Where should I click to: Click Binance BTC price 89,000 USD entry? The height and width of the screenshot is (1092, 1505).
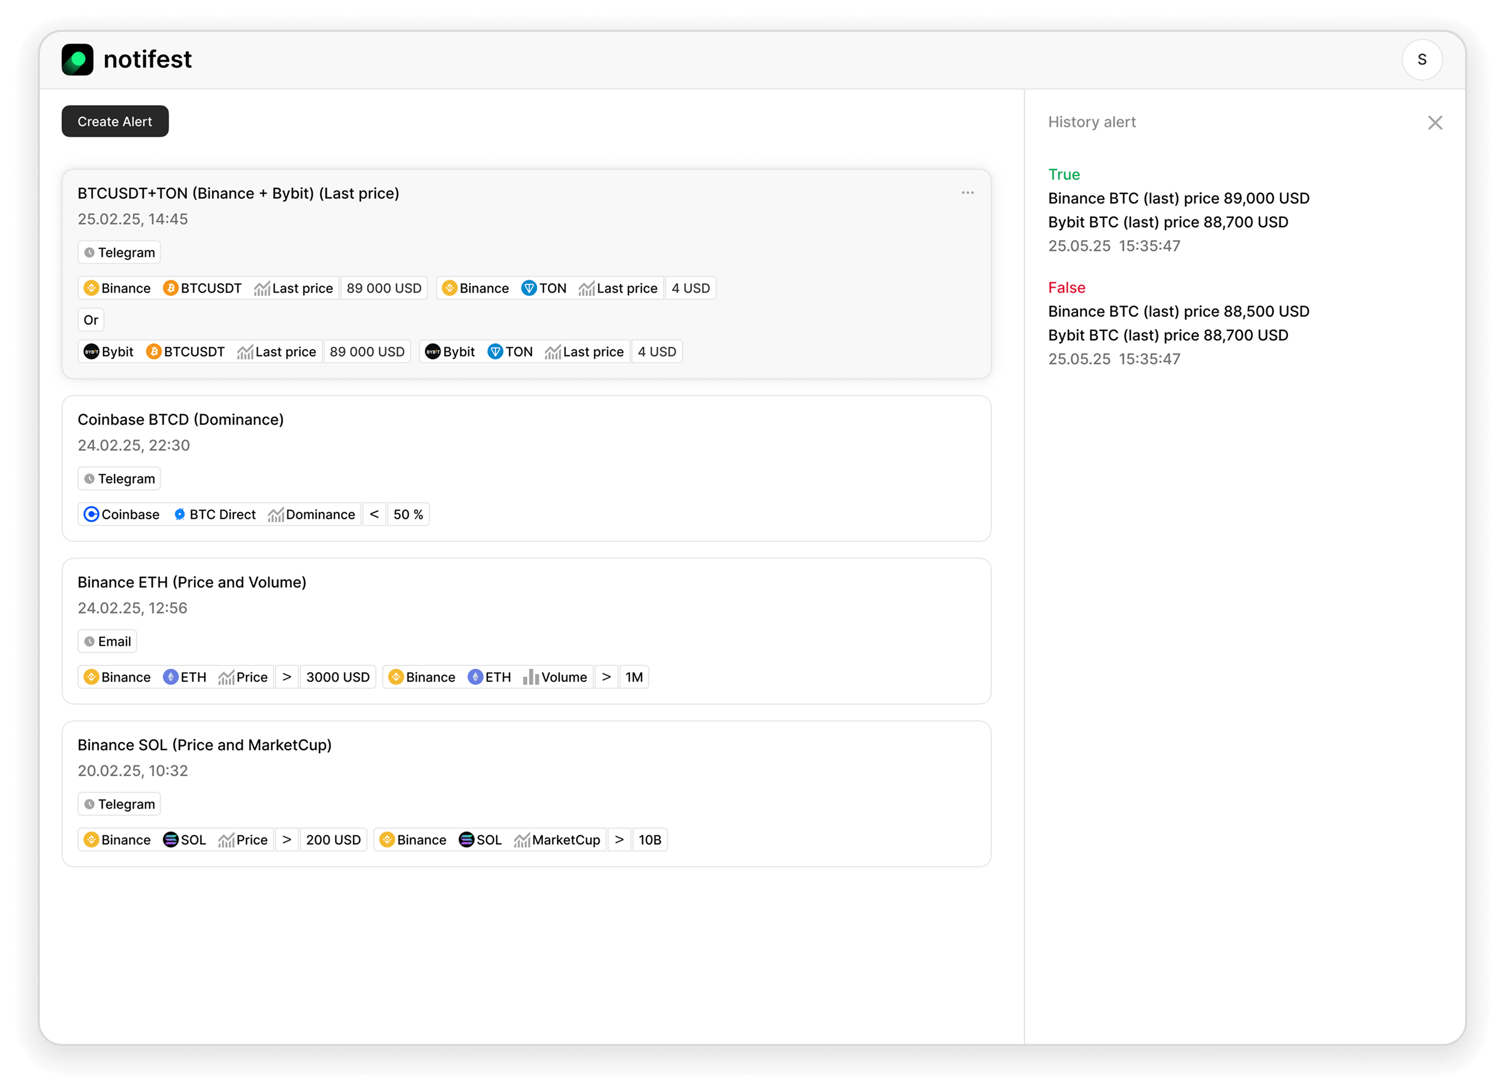1179,198
